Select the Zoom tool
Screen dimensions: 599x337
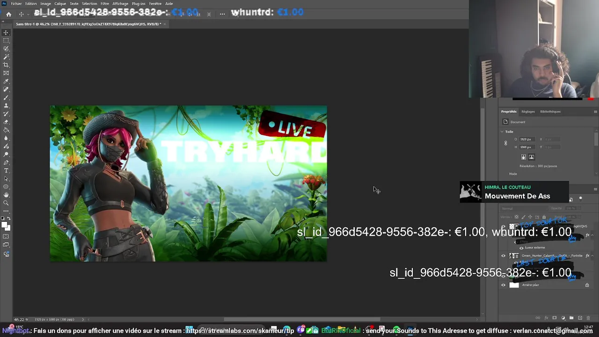[6, 203]
